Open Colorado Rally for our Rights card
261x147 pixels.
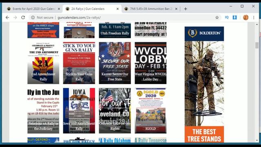coord(115,111)
